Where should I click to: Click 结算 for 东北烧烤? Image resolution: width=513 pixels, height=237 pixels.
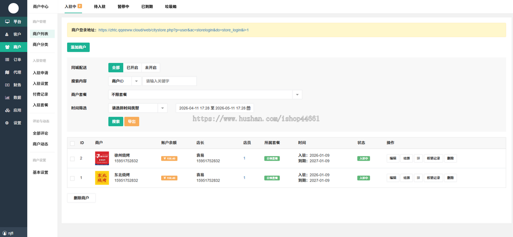pos(407,178)
